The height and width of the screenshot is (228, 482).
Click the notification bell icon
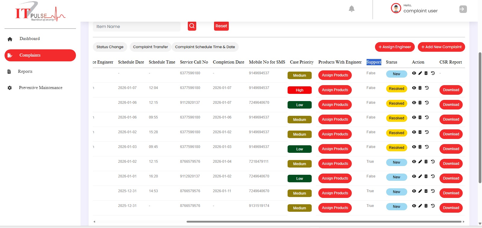(351, 9)
